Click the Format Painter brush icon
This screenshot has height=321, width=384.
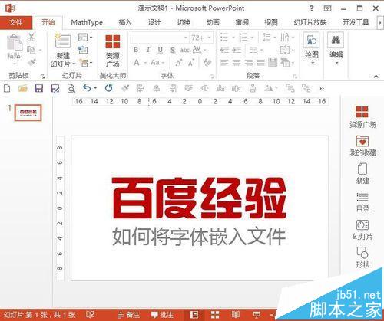click(31, 62)
